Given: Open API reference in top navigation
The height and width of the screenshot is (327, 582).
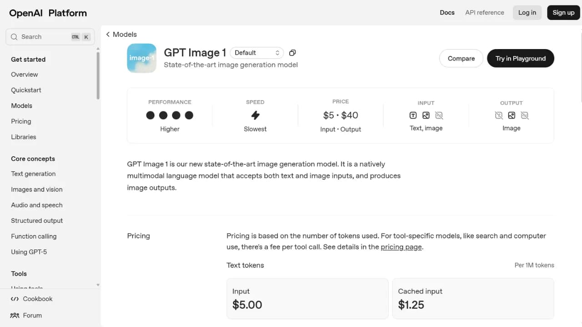Looking at the screenshot, I should 485,13.
